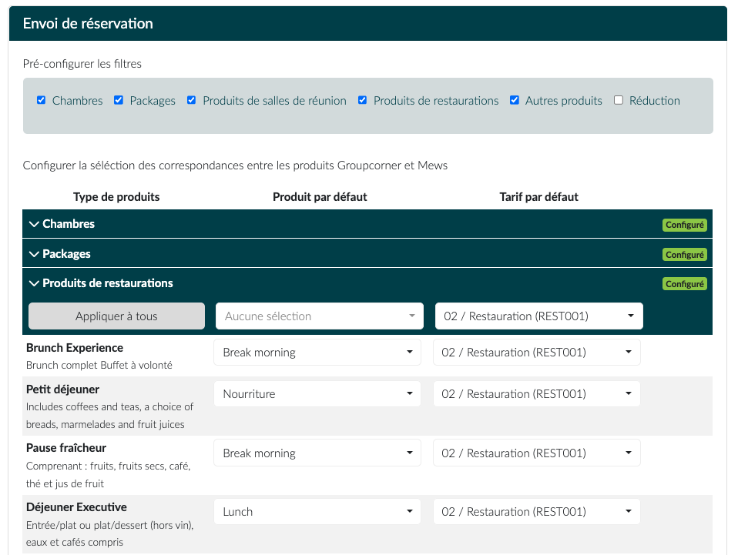Open the default tarif dropdown in header row

(538, 316)
